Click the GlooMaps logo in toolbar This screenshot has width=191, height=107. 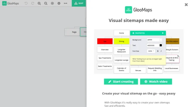tap(10, 3)
